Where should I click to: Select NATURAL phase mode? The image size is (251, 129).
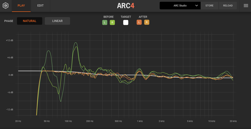(30, 21)
